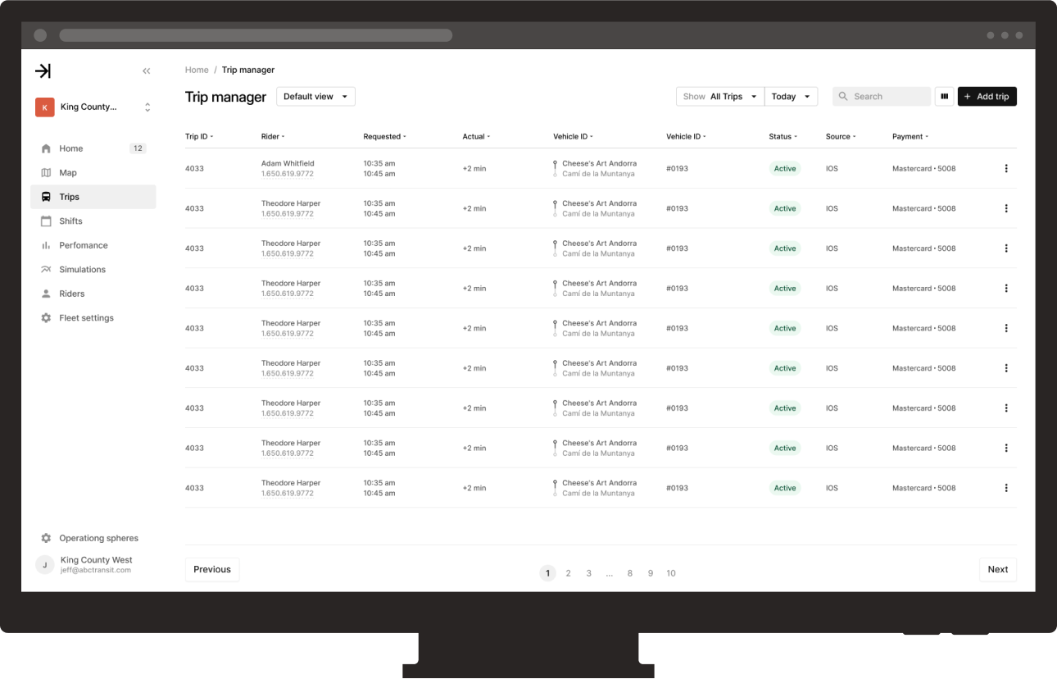Click the Operationg spheres gear toggle

coord(46,537)
